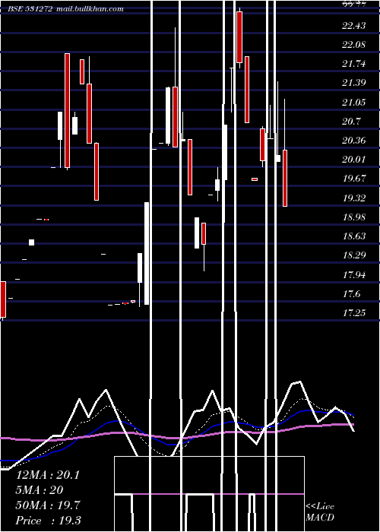Click the 19.67 price axis label
Viewport: 380px width, 532px height.
click(x=354, y=178)
